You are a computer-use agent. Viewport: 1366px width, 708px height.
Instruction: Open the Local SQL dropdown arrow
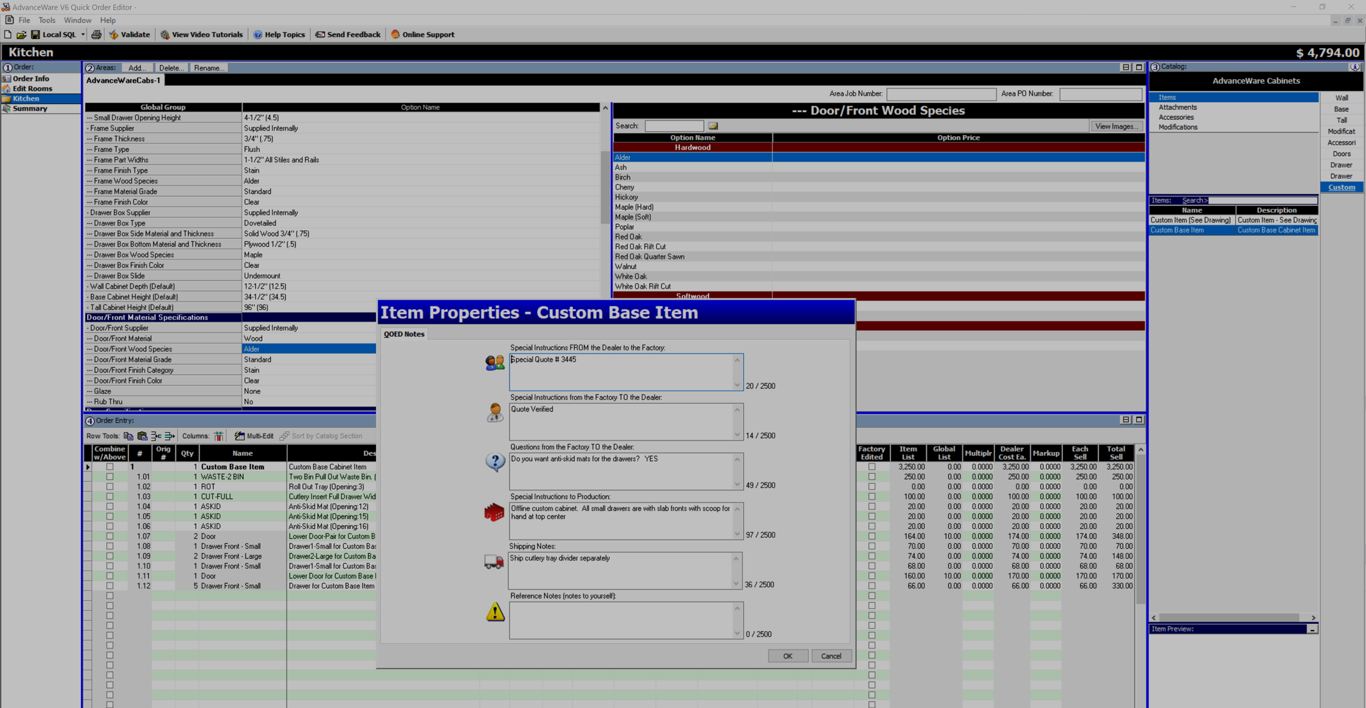[83, 35]
